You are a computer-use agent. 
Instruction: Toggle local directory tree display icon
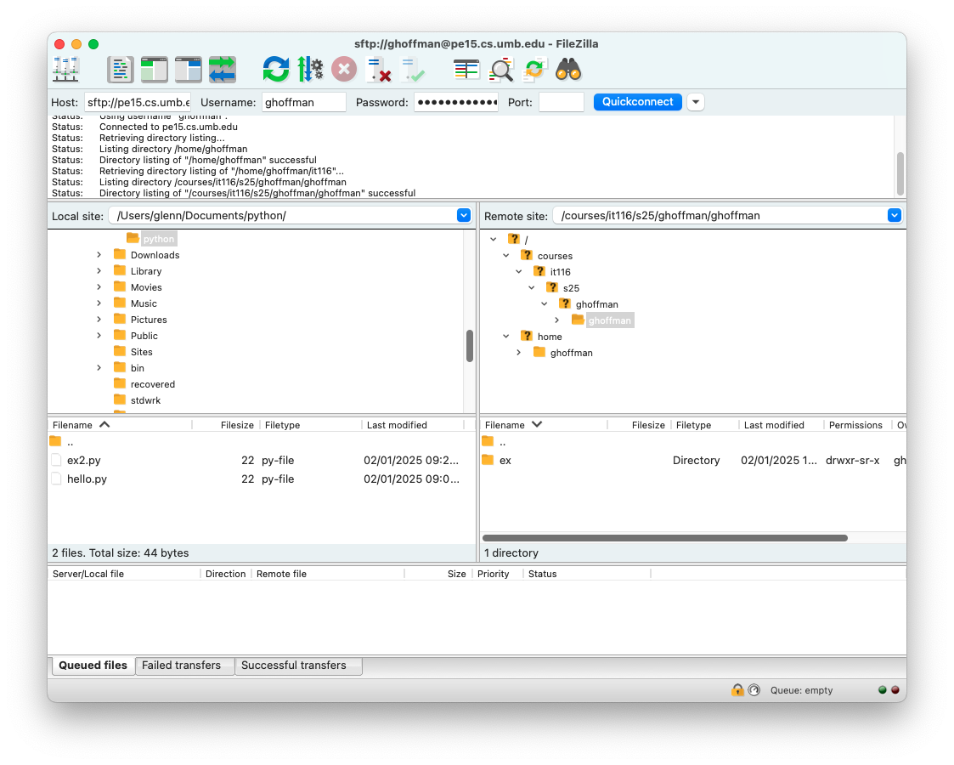pos(154,70)
